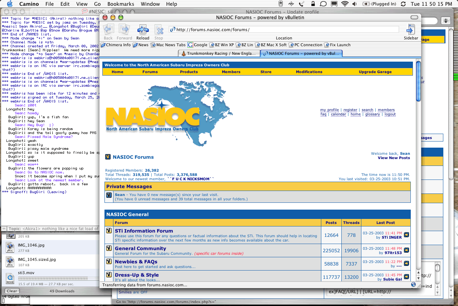Open Mac News Tabs bookmark
Screen dimensions: 458x306
(168, 45)
